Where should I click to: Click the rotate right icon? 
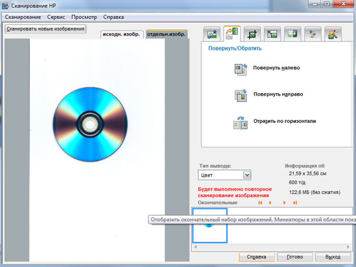(240, 96)
